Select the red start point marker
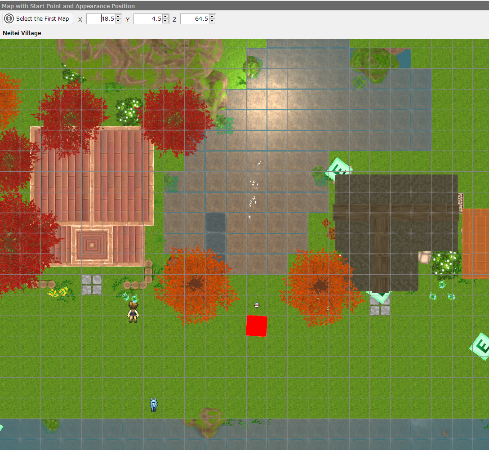This screenshot has width=489, height=450. [257, 325]
